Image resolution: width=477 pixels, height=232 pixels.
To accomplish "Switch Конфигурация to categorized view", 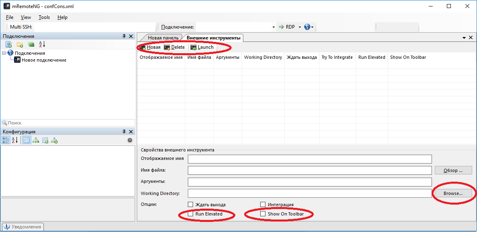I will click(x=6, y=140).
